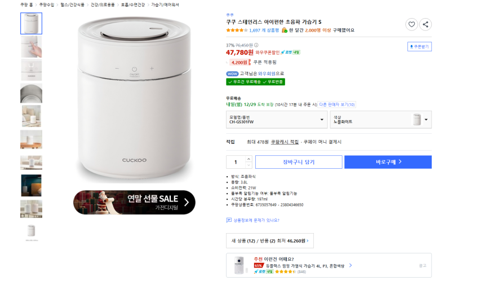Screen dimensions: 479x285
Task: Expand new/returned items lowest price 46,260원
Action: point(270,241)
